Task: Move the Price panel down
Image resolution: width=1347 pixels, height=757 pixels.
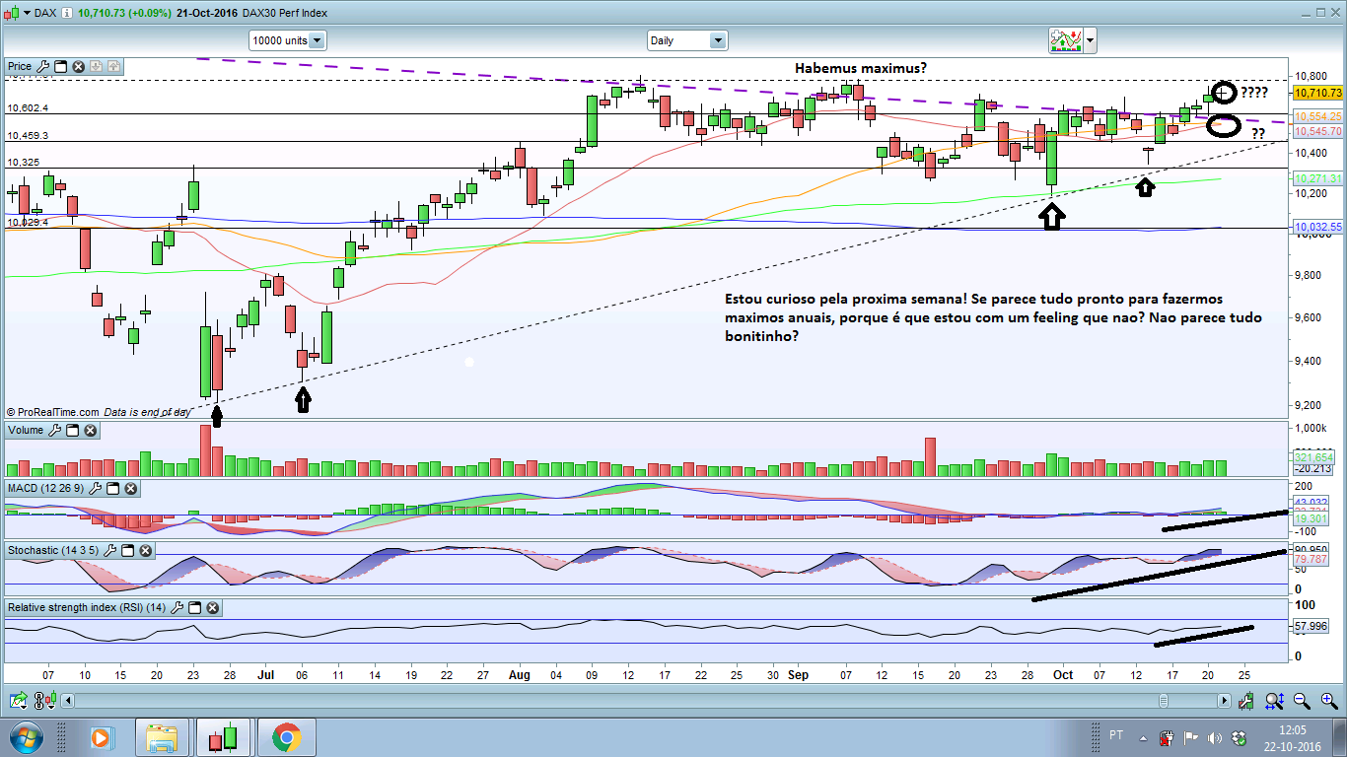Action: pos(97,67)
